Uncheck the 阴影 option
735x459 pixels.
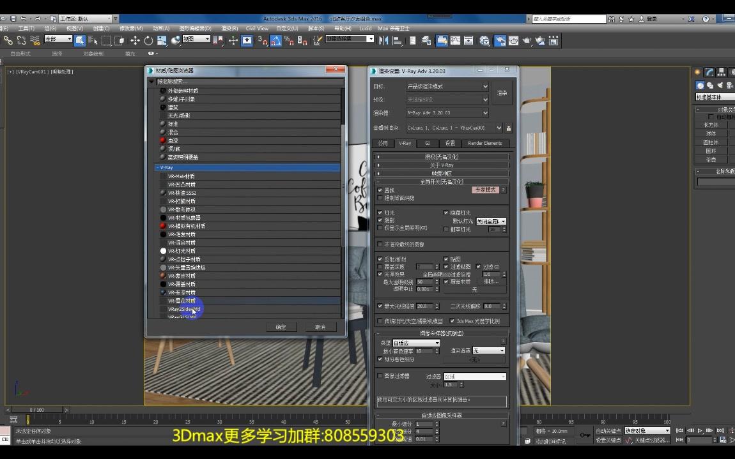[x=381, y=220]
